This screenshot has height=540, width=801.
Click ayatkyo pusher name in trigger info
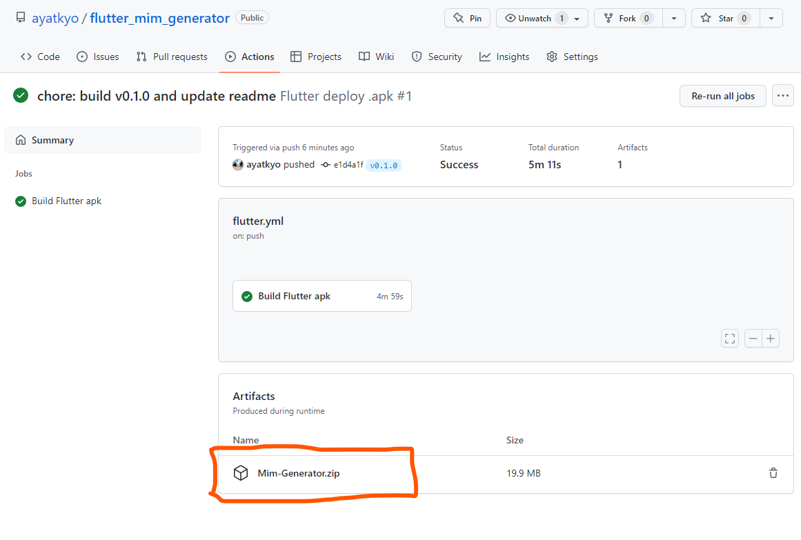point(264,165)
